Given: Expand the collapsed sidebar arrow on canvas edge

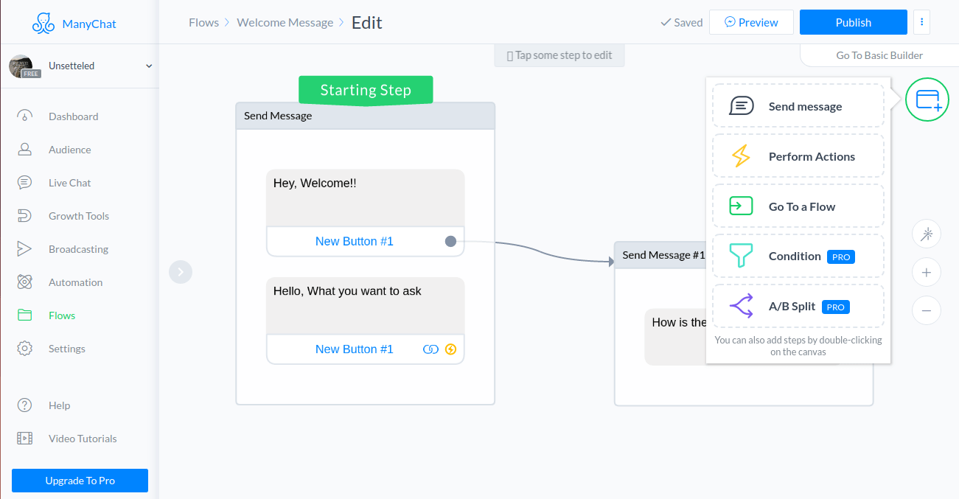Looking at the screenshot, I should click(x=181, y=271).
